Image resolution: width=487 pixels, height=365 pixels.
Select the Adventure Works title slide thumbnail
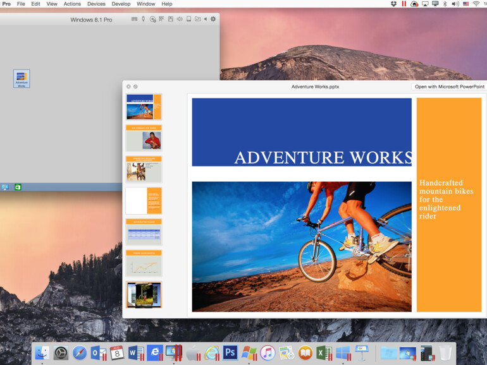click(x=144, y=107)
